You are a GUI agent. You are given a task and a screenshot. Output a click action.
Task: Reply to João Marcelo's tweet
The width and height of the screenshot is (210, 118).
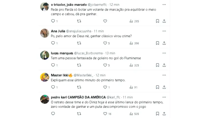[53, 21]
